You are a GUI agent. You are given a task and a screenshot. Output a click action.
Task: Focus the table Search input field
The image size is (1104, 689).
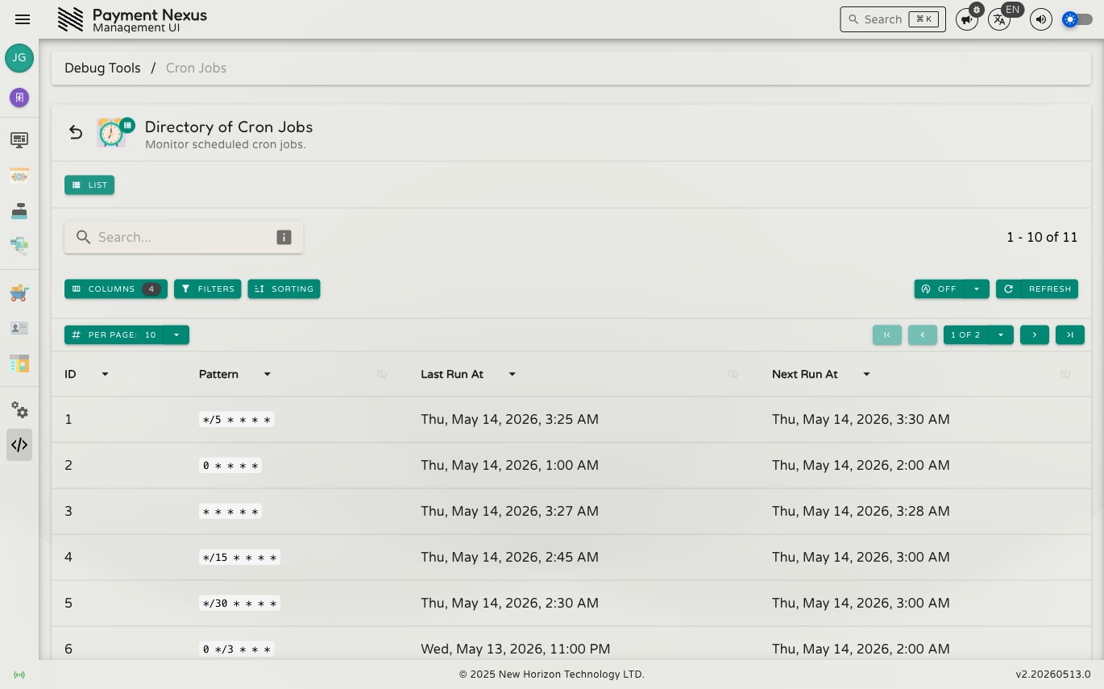[184, 237]
